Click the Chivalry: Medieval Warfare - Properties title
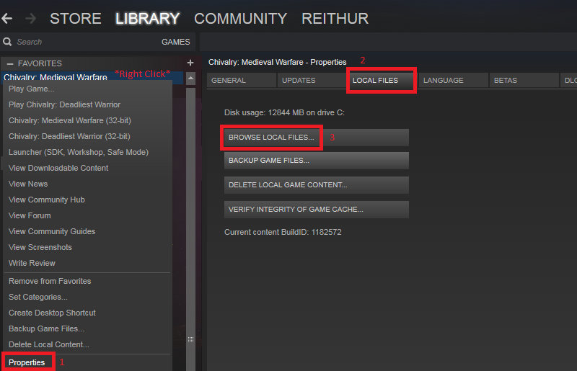The width and height of the screenshot is (577, 371). coord(278,62)
